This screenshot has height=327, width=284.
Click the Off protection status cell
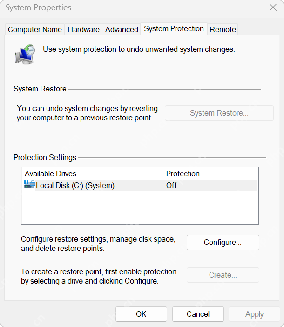point(171,185)
